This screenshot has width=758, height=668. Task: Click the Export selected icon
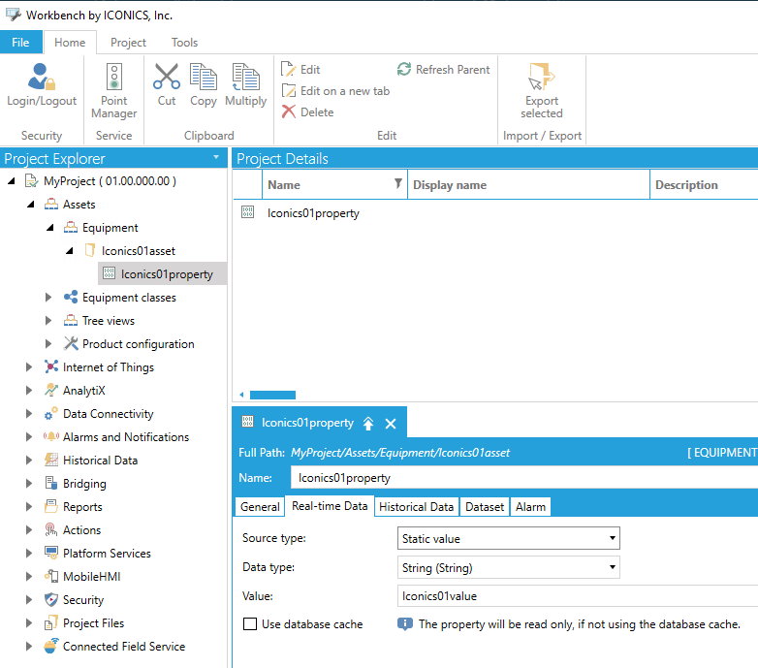pyautogui.click(x=542, y=78)
